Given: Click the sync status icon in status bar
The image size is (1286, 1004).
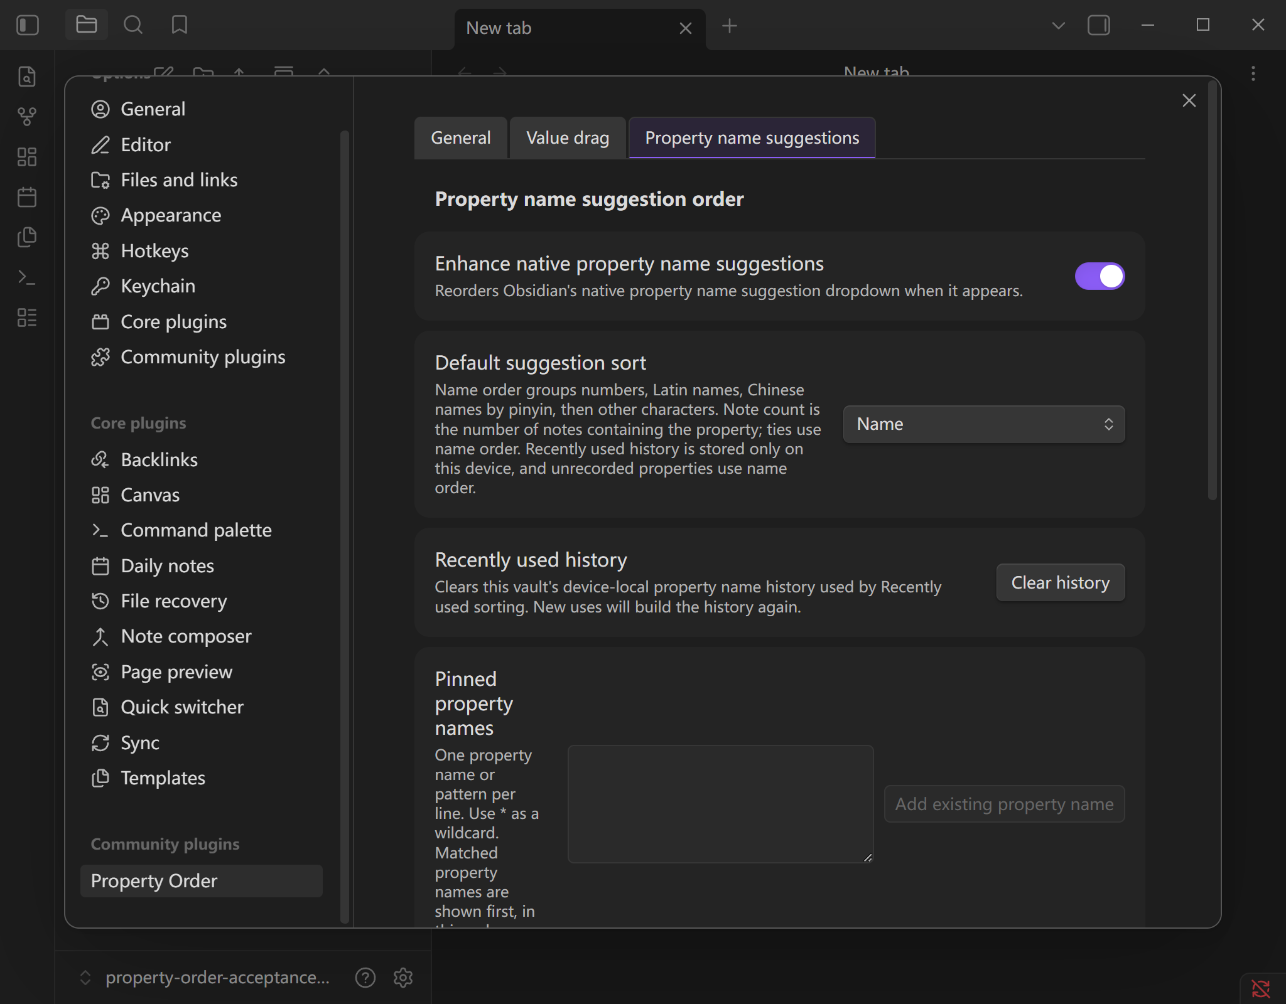Looking at the screenshot, I should 1261,988.
